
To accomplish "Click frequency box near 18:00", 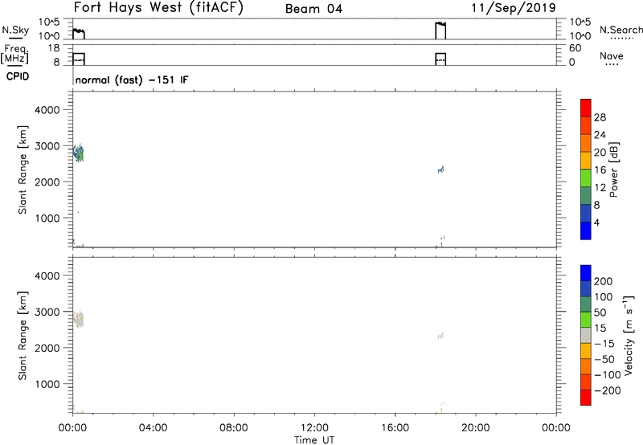I will pos(440,59).
